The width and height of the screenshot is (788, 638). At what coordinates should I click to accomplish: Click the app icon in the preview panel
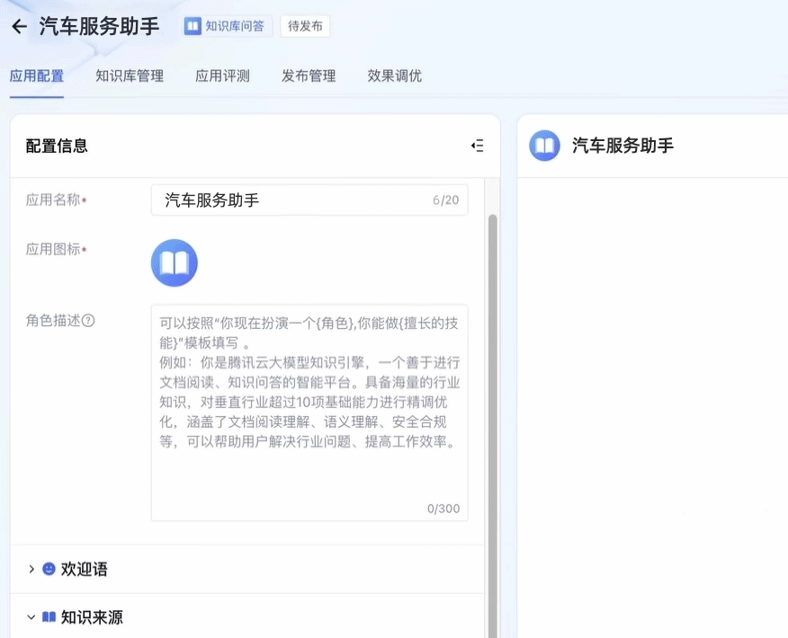click(544, 146)
